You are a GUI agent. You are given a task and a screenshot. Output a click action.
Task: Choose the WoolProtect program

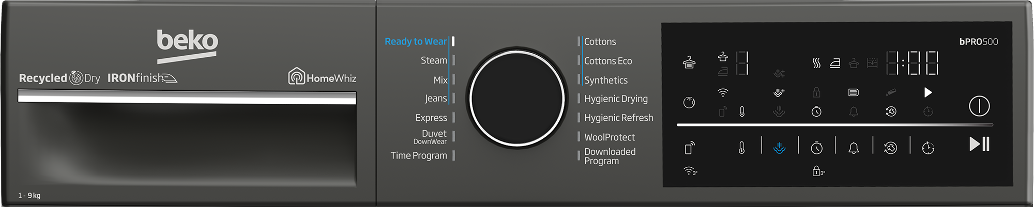click(x=609, y=137)
